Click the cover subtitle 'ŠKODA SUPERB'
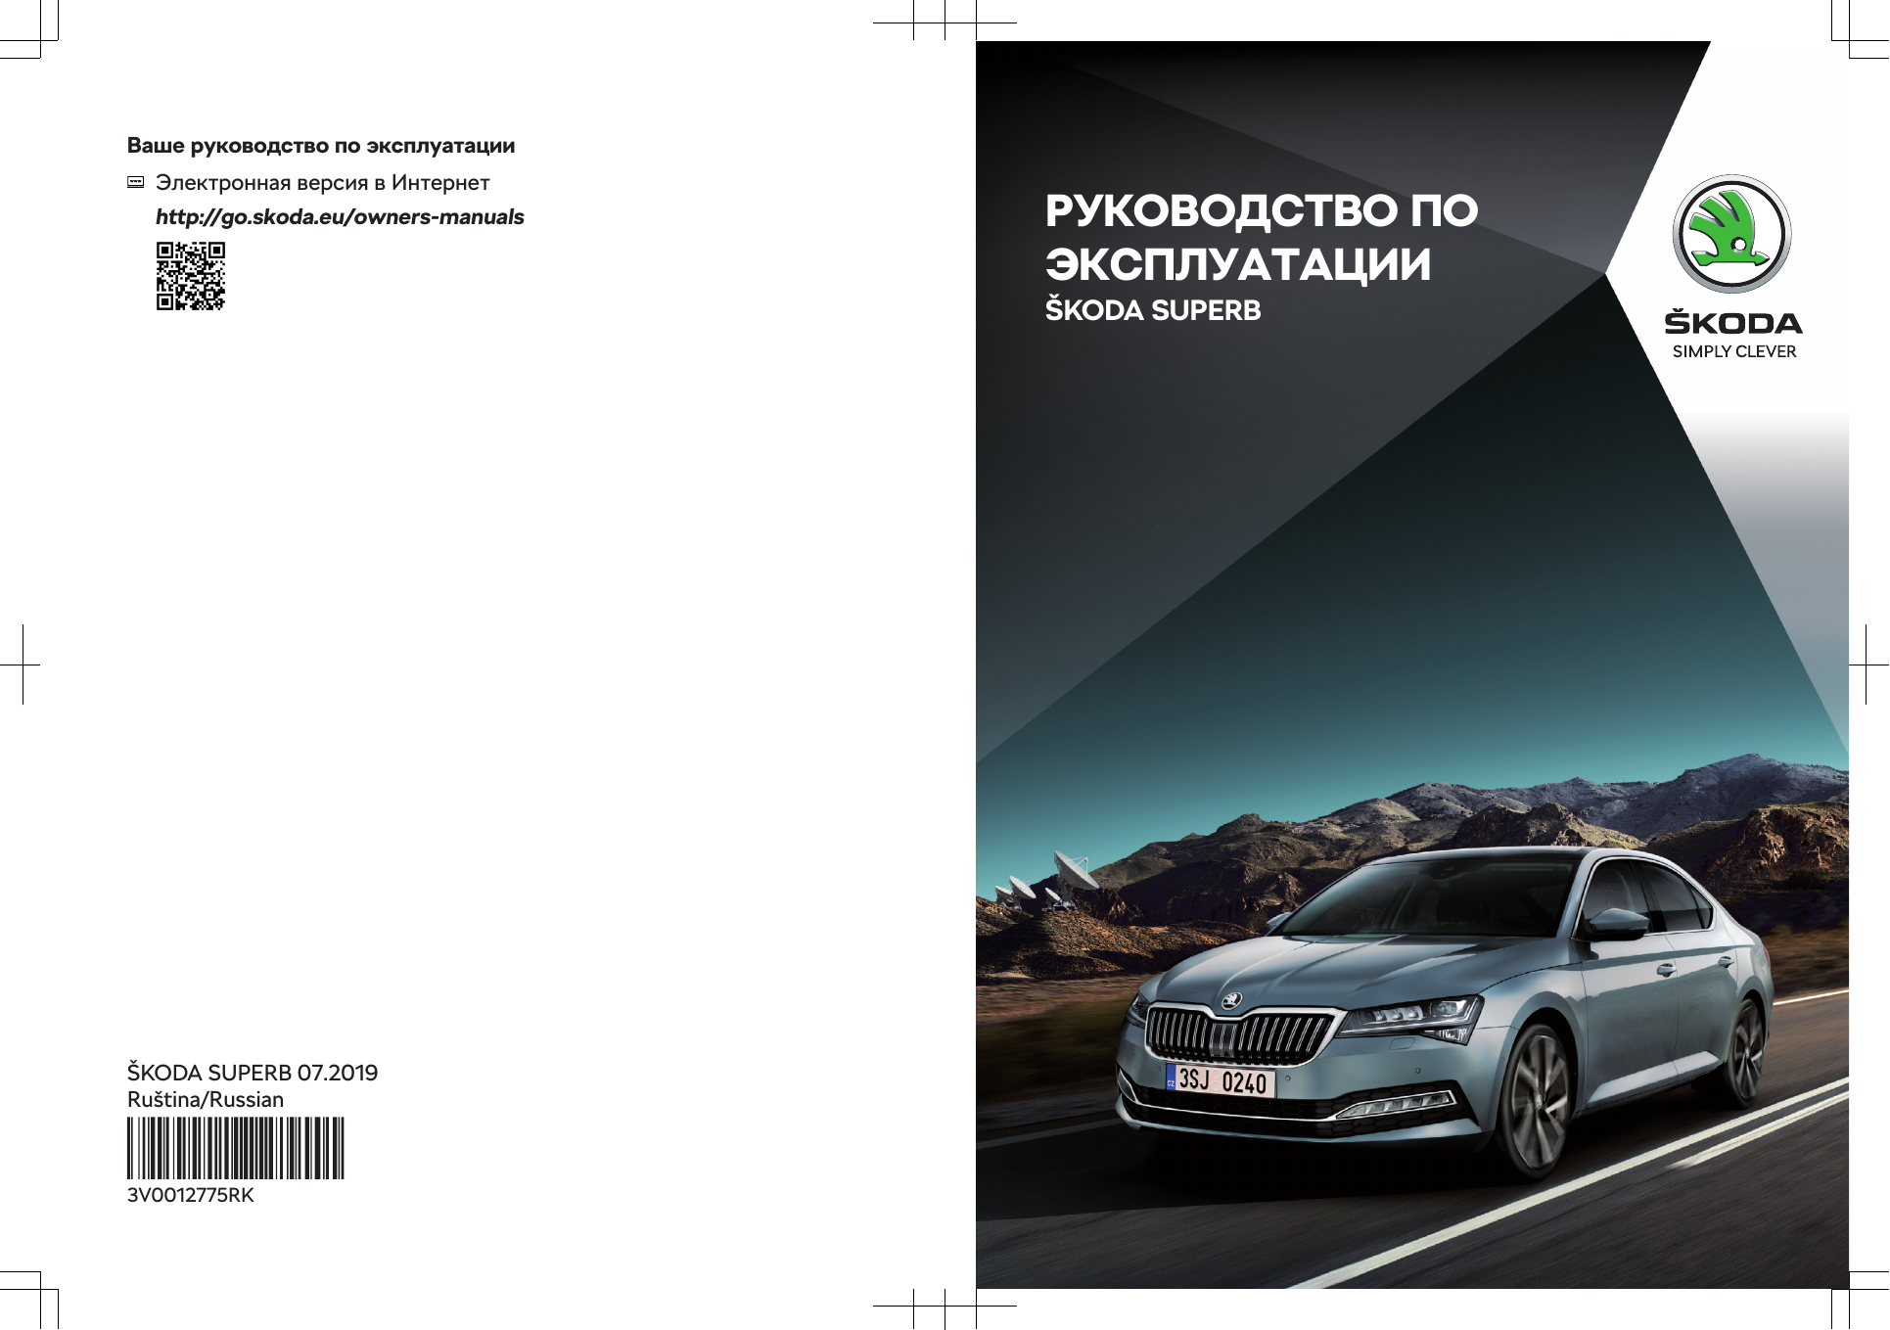1890x1330 pixels. click(1153, 309)
